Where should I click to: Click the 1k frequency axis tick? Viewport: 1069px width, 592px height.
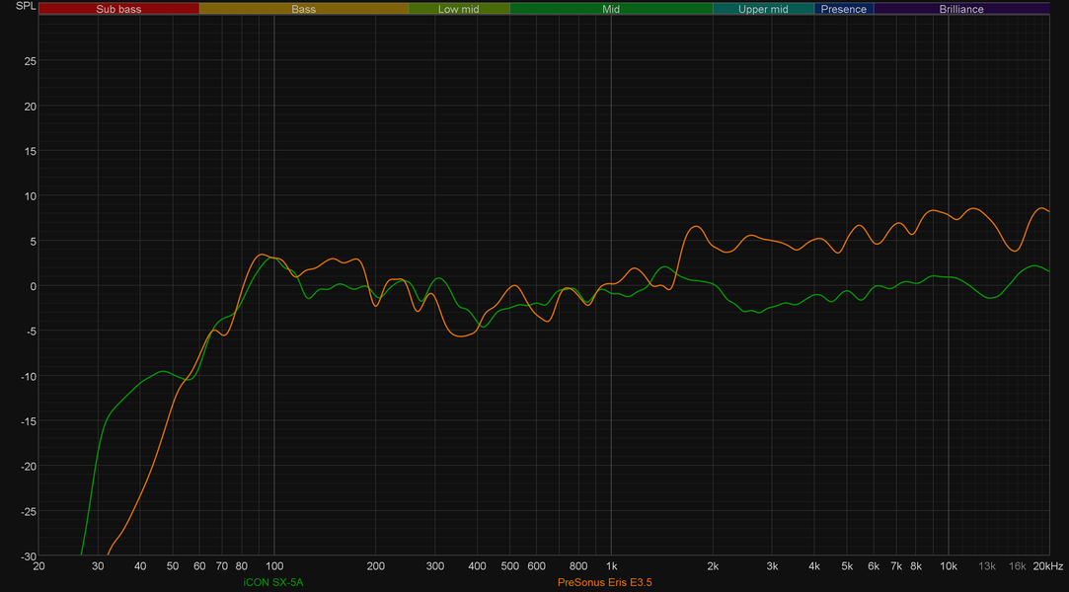pos(612,566)
